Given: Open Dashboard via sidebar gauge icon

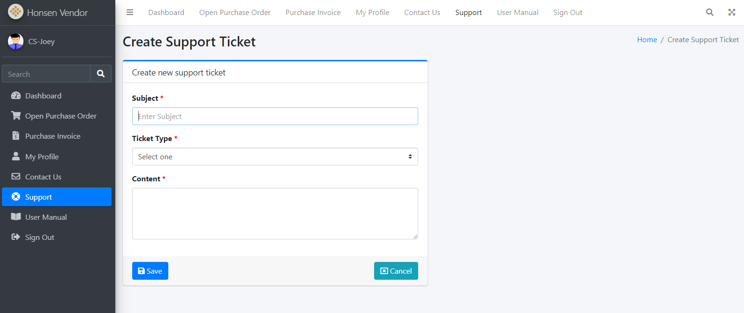Looking at the screenshot, I should tap(16, 96).
